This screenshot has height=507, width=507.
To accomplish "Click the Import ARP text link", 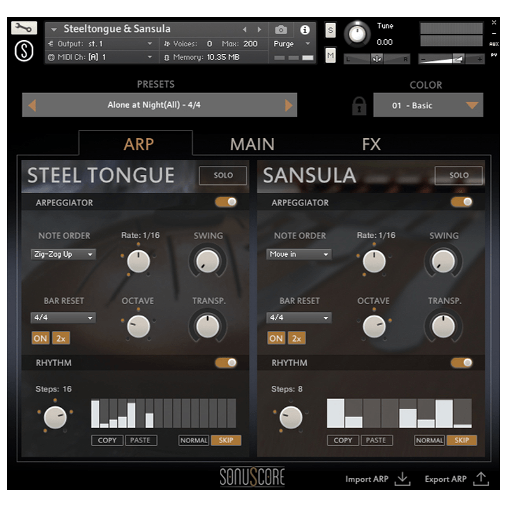I will [x=367, y=479].
